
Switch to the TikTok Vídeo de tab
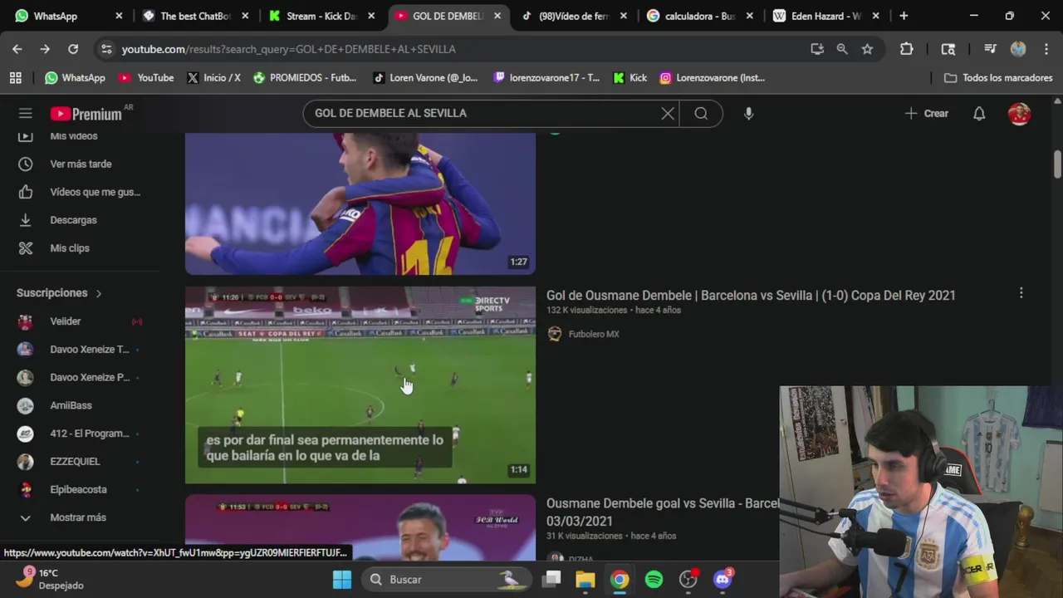pos(575,16)
